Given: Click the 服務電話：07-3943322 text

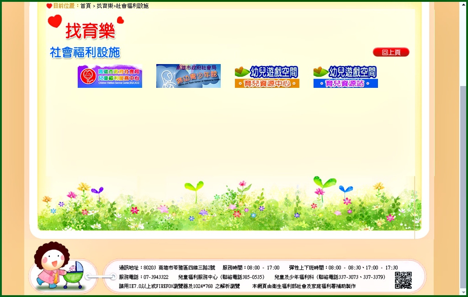Looking at the screenshot, I should 144,277.
